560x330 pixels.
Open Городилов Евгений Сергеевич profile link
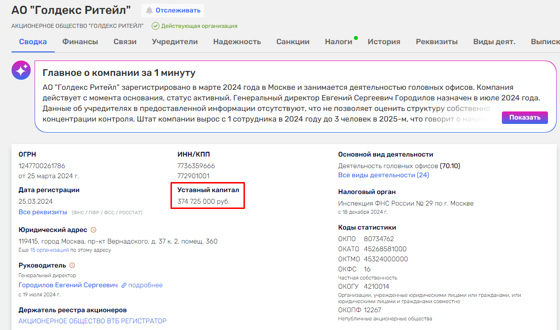coord(68,285)
